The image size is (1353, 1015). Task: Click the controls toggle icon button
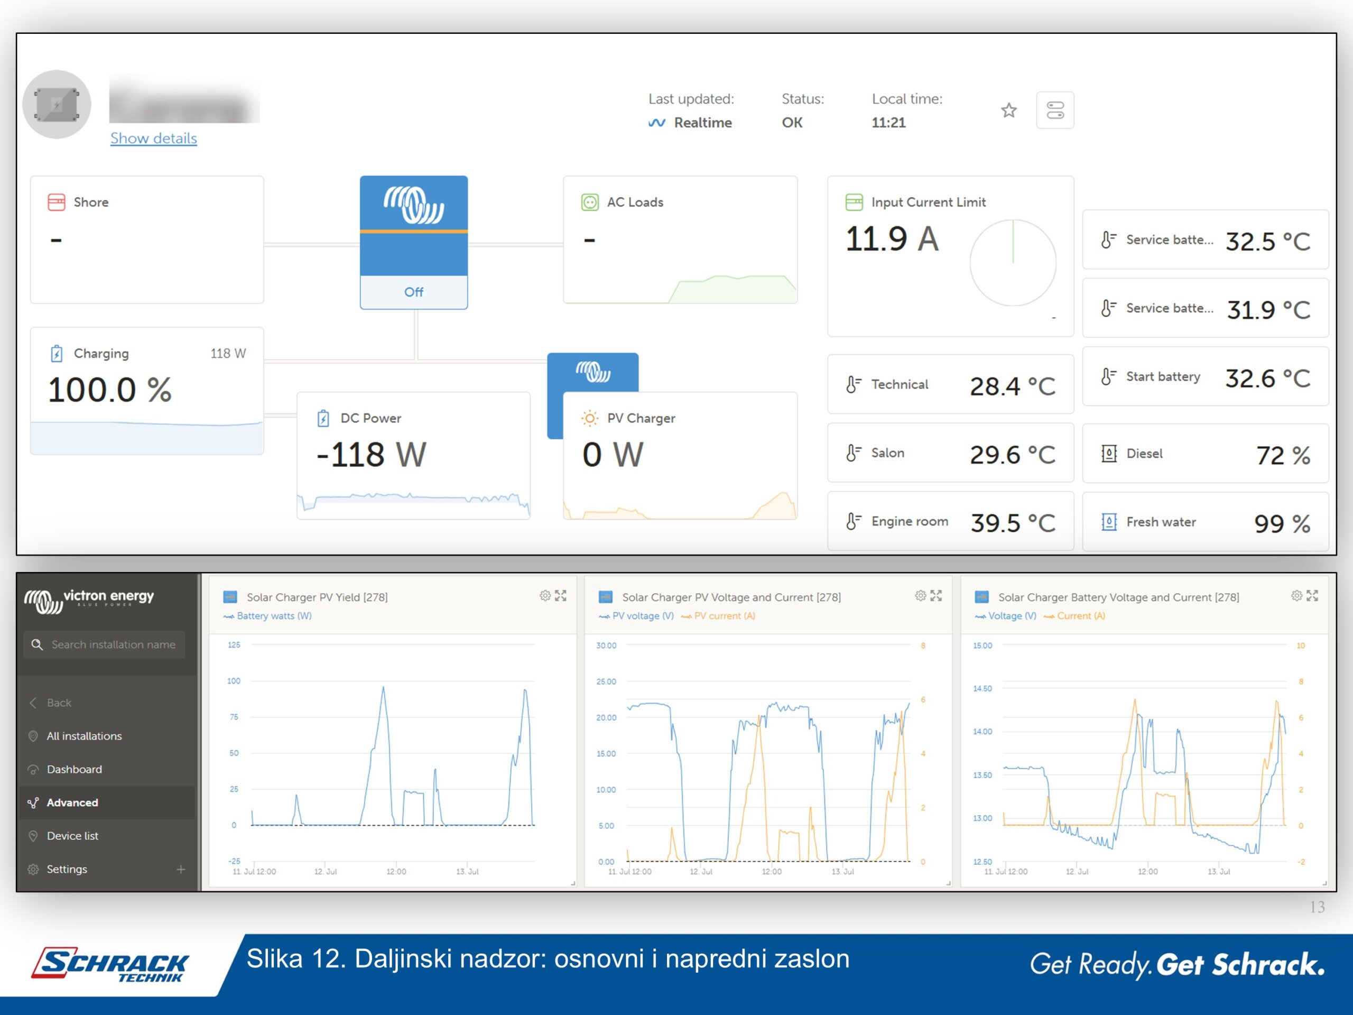[1054, 110]
